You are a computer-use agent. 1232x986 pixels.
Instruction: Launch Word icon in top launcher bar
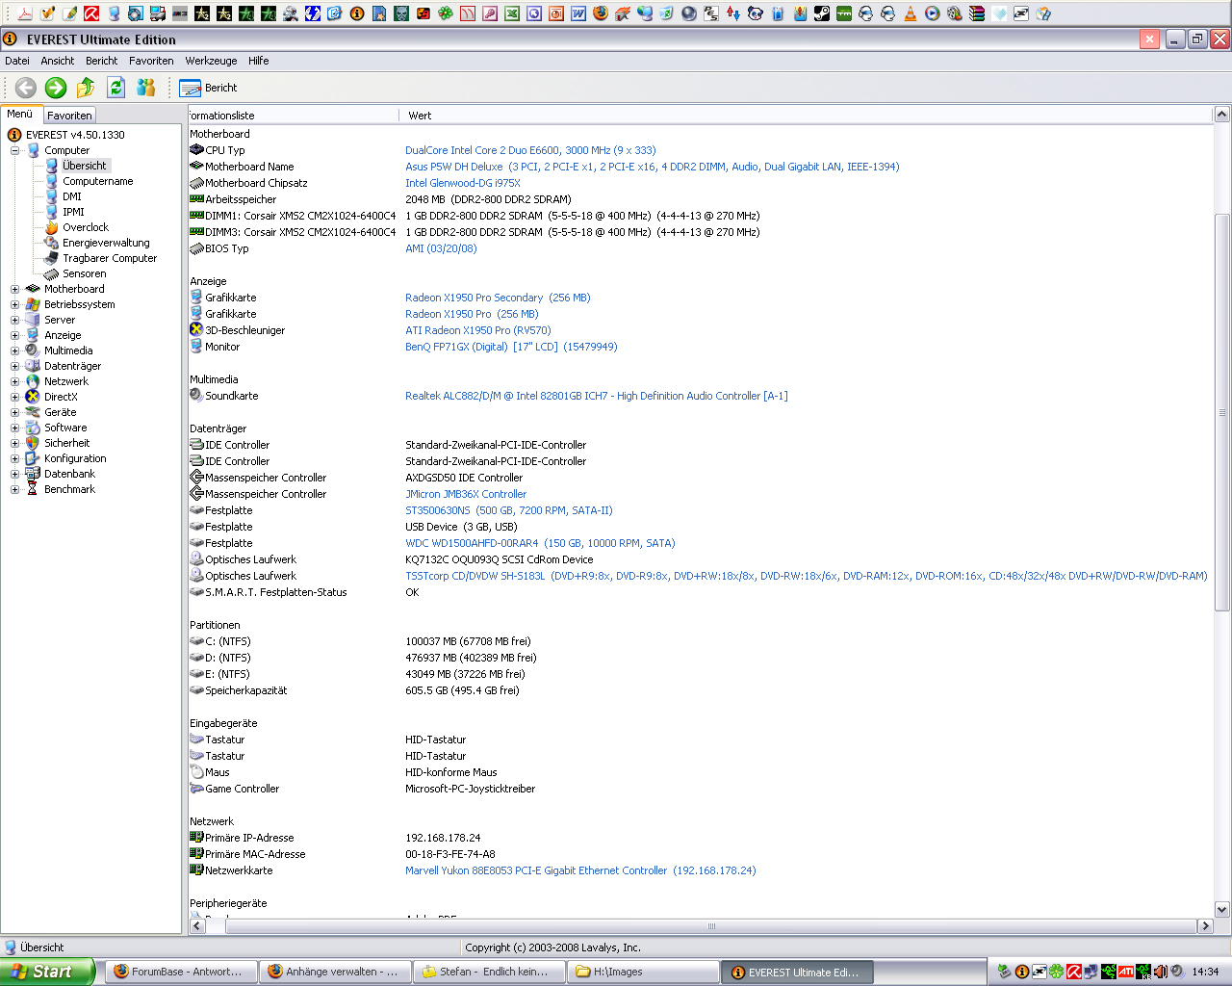click(x=577, y=13)
